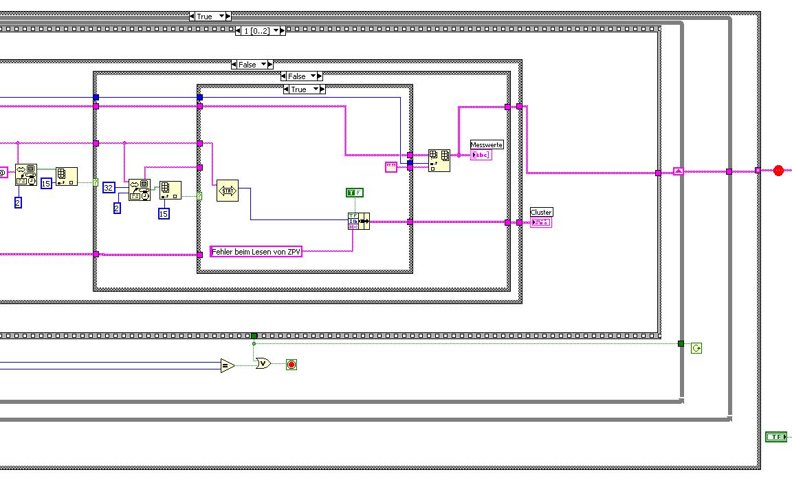Click the green TF boolean terminal
Viewport: 792px width, 483px height.
coord(776,437)
